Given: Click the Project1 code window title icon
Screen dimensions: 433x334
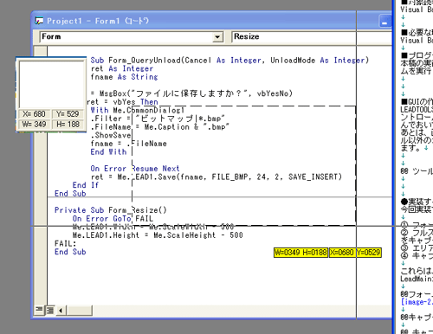Looking at the screenshot, I should point(39,21).
